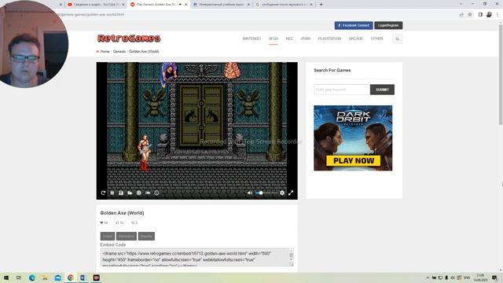Open the tab search chevron

tap(461, 4)
